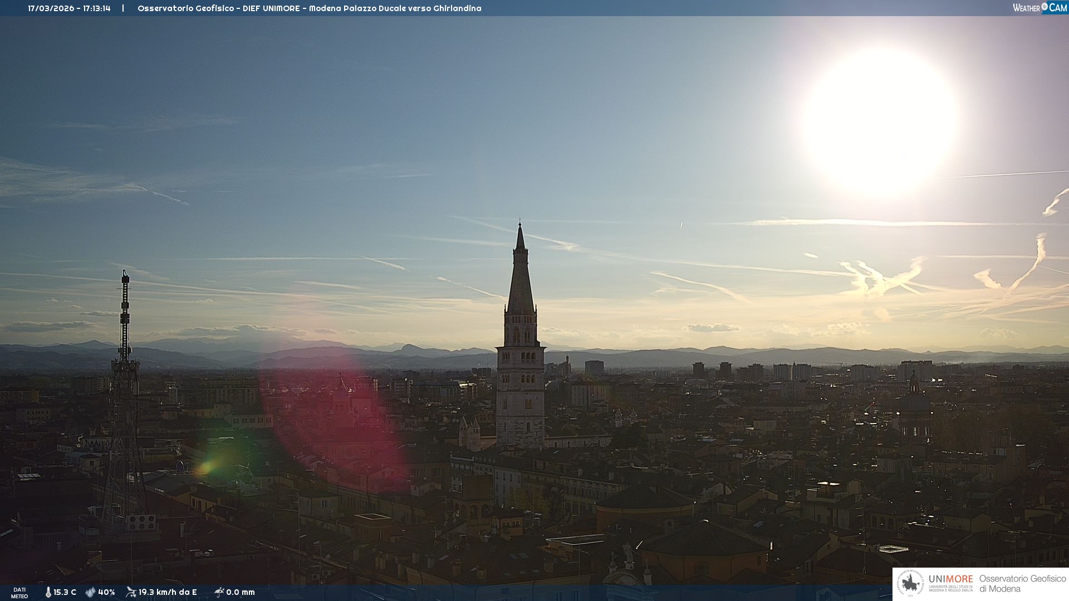Click the DATI METEO label
The image size is (1069, 601).
point(19,593)
